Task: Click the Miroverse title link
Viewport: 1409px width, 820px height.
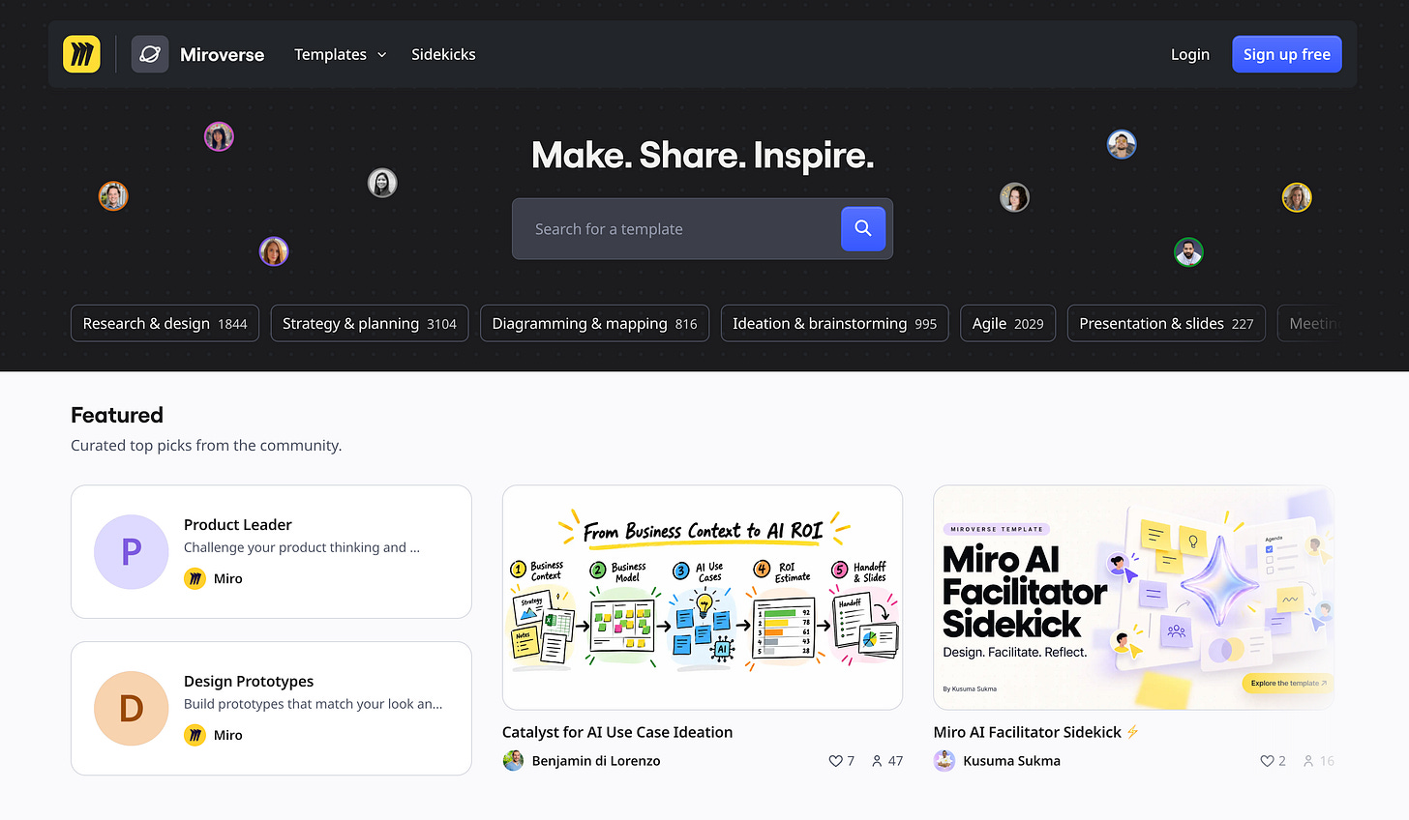Action: [222, 55]
